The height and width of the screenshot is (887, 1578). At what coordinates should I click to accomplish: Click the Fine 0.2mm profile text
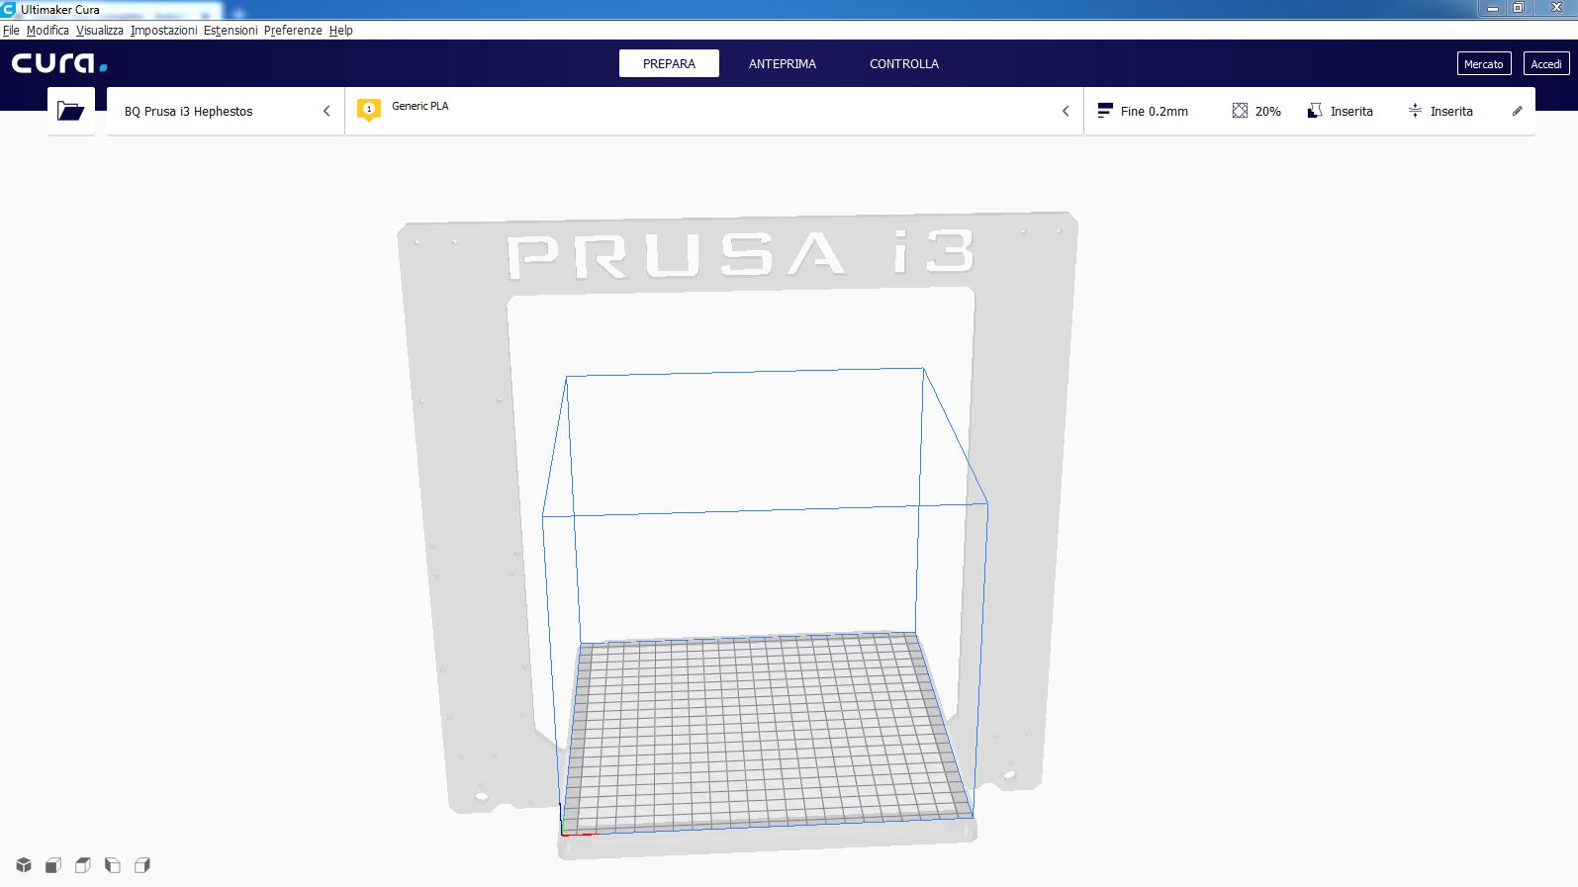coord(1155,111)
